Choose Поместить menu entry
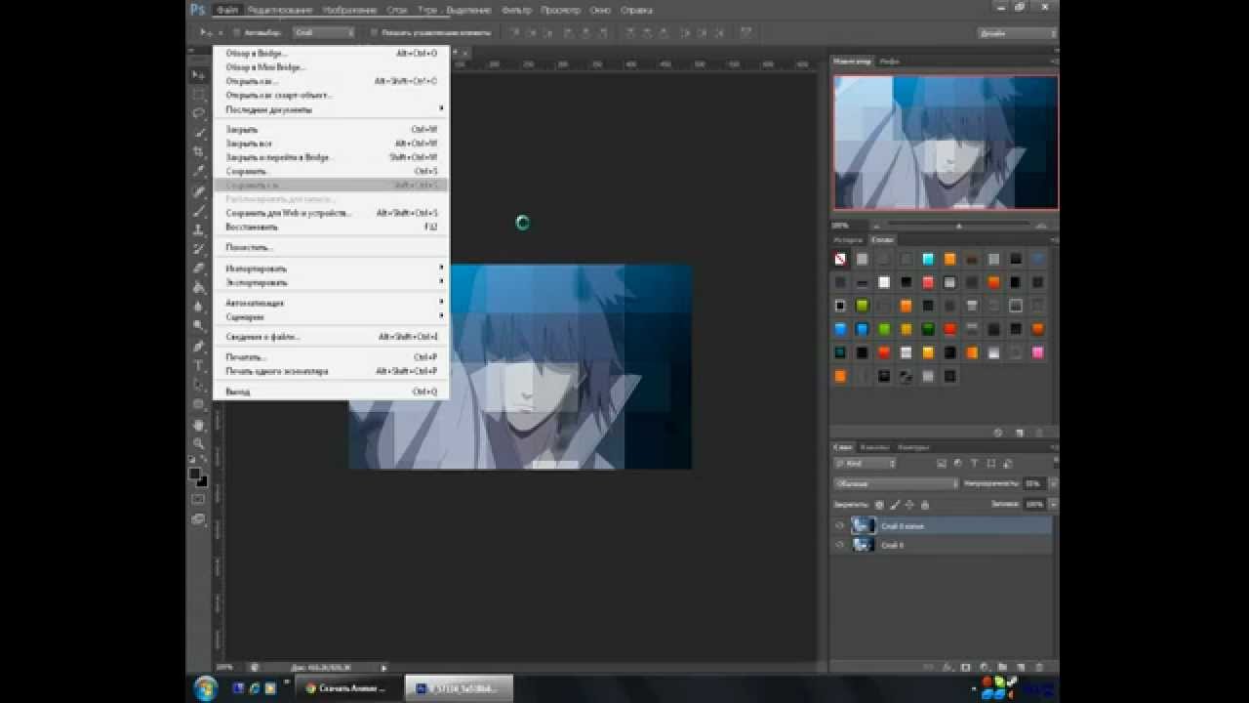Screen dimensions: 1249x703 tap(332, 247)
